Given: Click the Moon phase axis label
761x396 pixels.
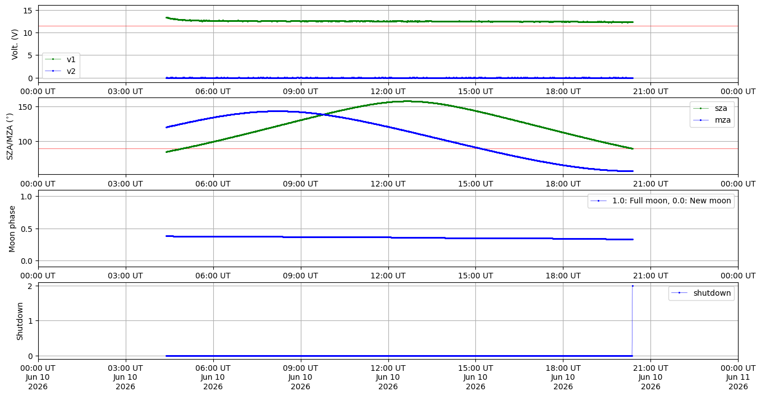Looking at the screenshot, I should click(x=12, y=229).
